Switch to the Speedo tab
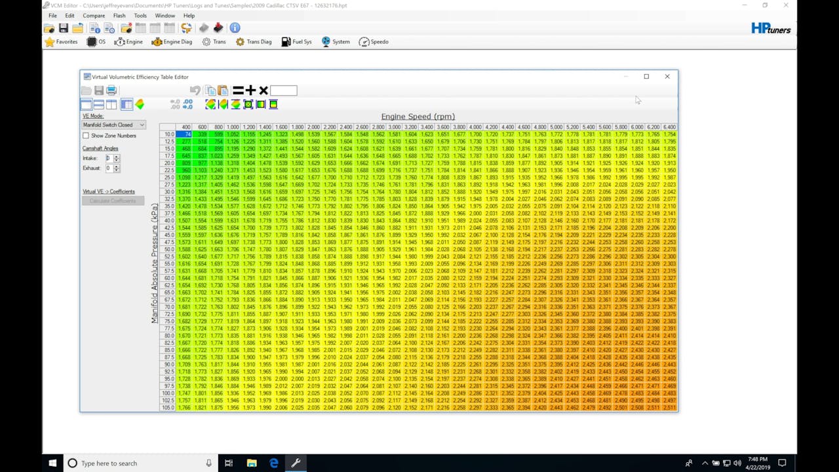The image size is (839, 472). click(x=374, y=42)
